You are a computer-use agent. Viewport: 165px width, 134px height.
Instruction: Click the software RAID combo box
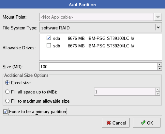[x=100, y=27]
